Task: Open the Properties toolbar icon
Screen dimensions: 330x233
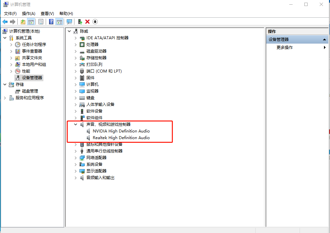Action: pos(41,22)
